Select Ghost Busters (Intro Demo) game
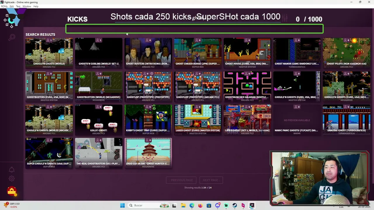374x210 pixels. tap(148, 53)
